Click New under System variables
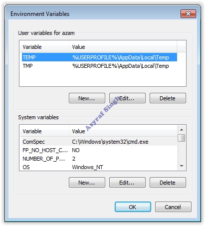Image resolution: width=205 pixels, height=226 pixels. point(87,183)
